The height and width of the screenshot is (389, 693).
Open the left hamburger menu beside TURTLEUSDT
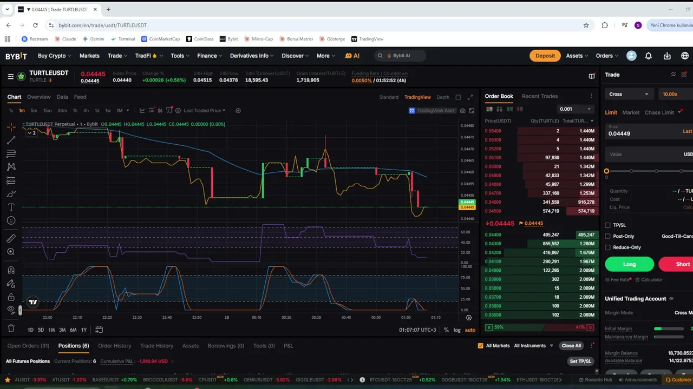click(x=10, y=77)
